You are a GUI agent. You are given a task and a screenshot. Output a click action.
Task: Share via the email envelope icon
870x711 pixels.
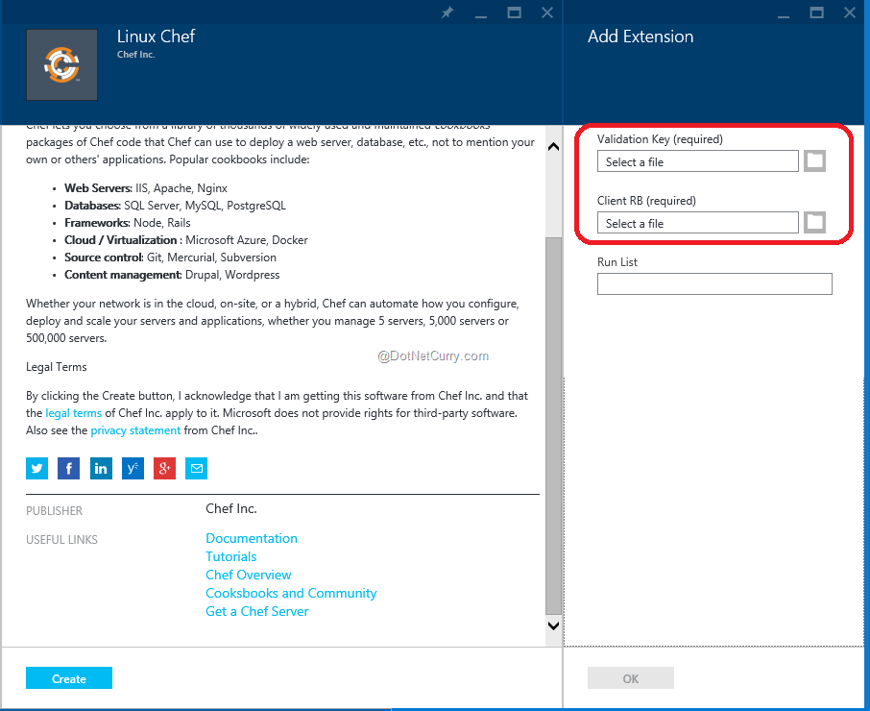(x=197, y=468)
